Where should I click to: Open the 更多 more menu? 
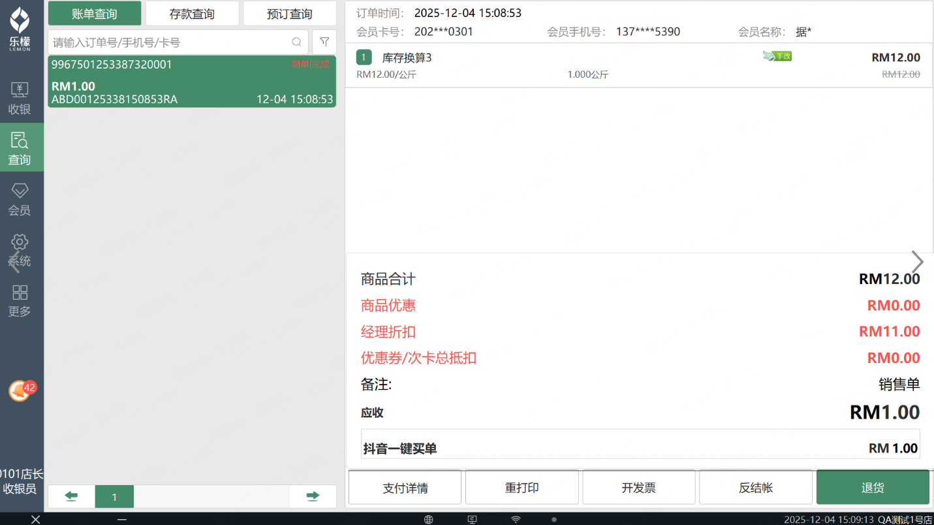pyautogui.click(x=20, y=300)
